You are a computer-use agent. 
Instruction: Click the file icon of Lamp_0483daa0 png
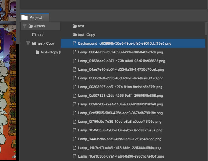pos(75,61)
